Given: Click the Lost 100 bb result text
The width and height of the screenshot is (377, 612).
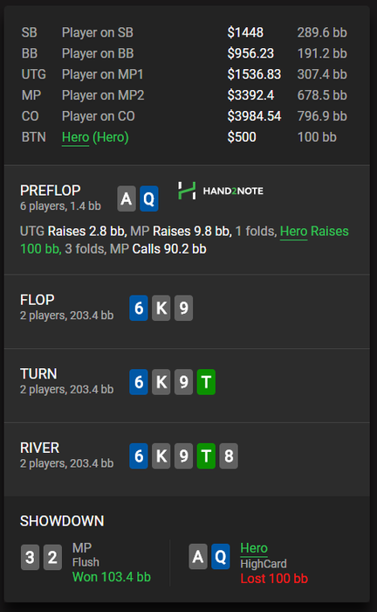Looking at the screenshot, I should coord(274,579).
